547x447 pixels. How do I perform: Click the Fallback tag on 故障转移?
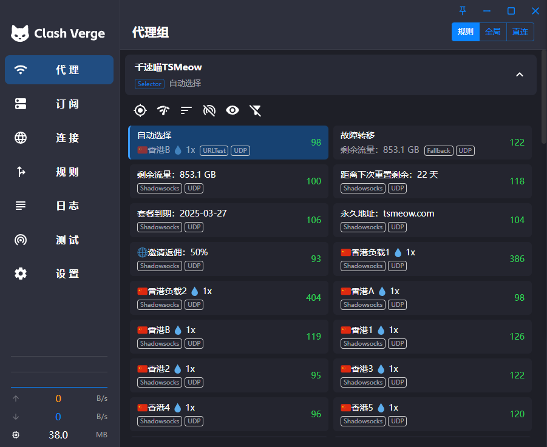click(438, 150)
